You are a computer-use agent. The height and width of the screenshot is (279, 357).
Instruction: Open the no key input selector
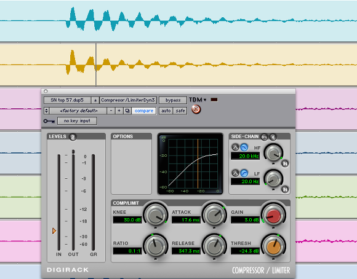pos(77,120)
